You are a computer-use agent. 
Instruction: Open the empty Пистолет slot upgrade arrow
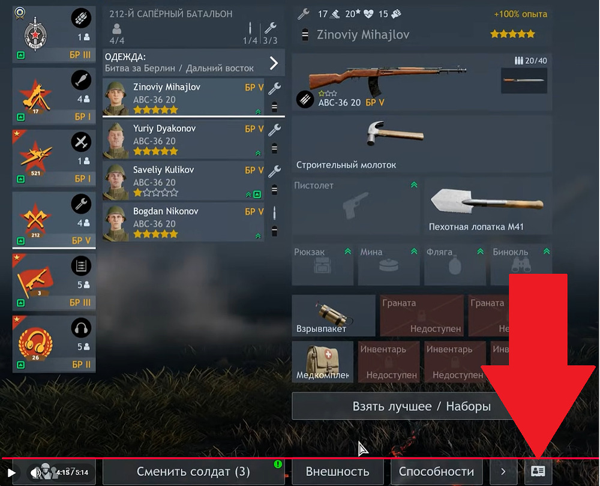[414, 185]
